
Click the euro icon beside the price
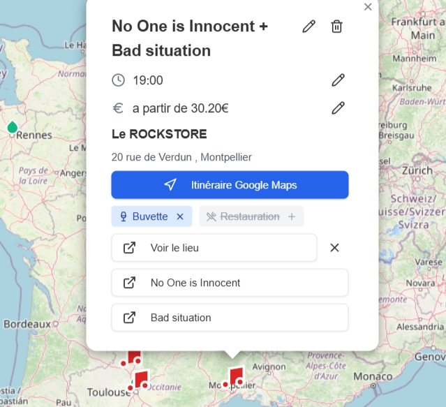pos(118,108)
